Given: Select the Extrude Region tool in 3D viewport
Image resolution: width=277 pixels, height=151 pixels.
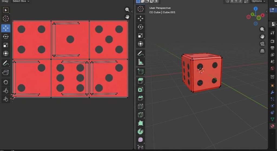Looking at the screenshot, I should pyautogui.click(x=140, y=81).
